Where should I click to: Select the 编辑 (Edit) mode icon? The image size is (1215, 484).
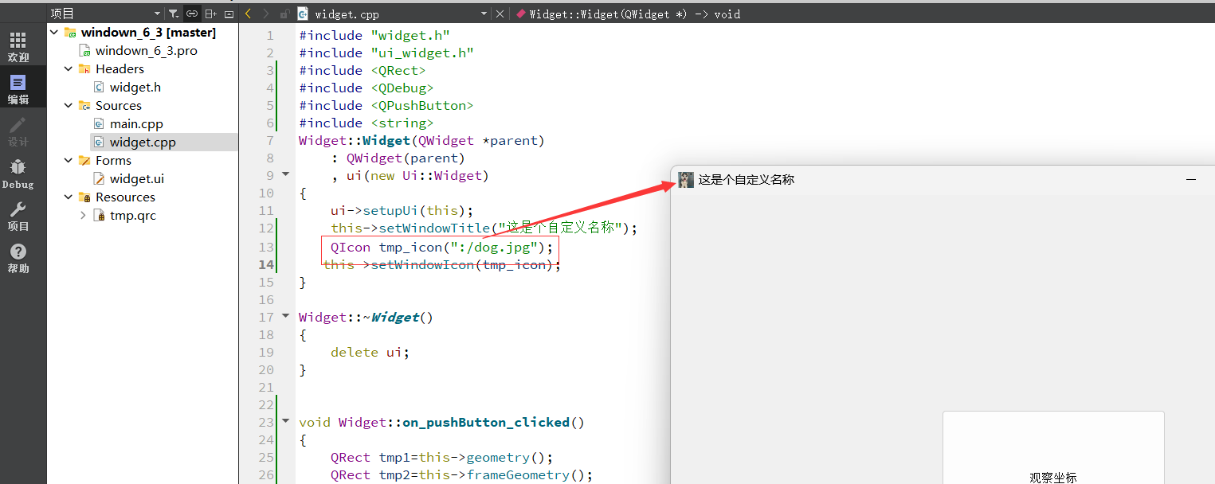coord(18,86)
